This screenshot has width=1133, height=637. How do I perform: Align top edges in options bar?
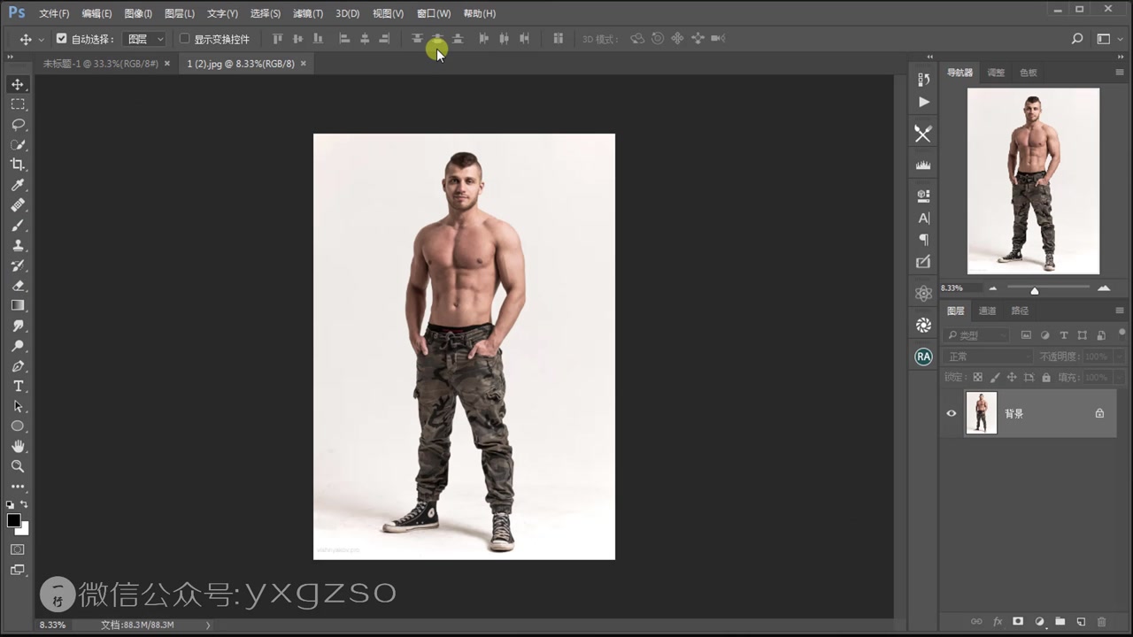click(277, 39)
